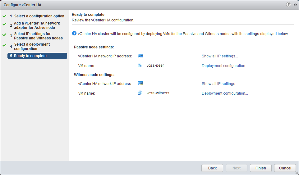Click the green checkmark beside step 4

click(4, 45)
